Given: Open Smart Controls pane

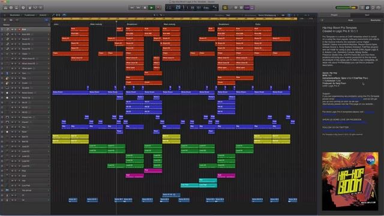Looking at the screenshot, I should click(x=30, y=8).
